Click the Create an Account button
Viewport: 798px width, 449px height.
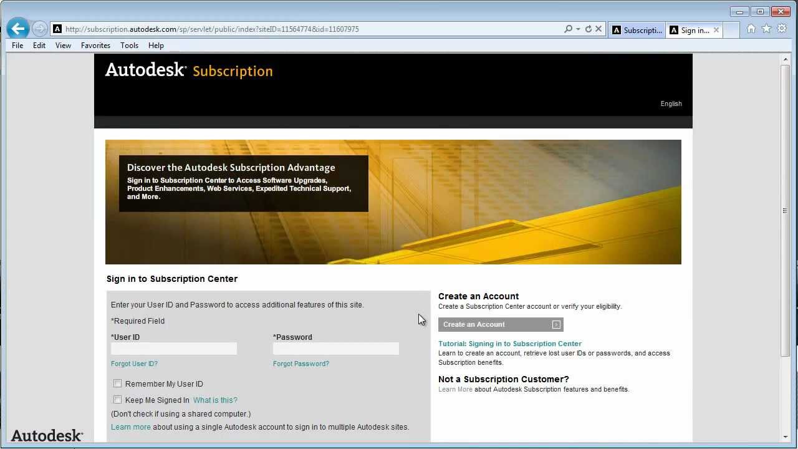pos(501,324)
